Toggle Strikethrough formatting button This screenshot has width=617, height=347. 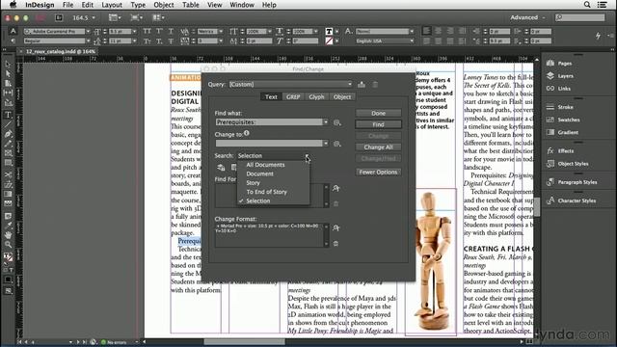pyautogui.click(x=171, y=40)
